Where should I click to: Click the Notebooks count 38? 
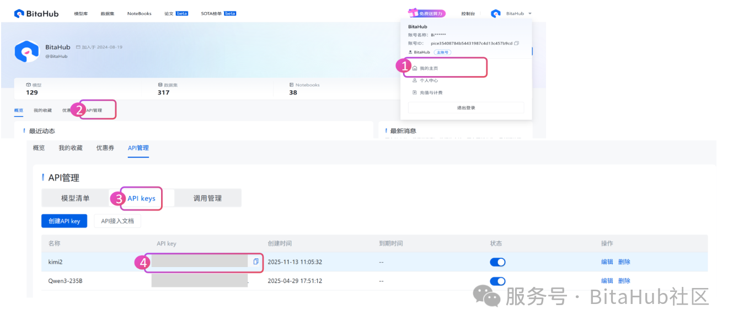(293, 93)
